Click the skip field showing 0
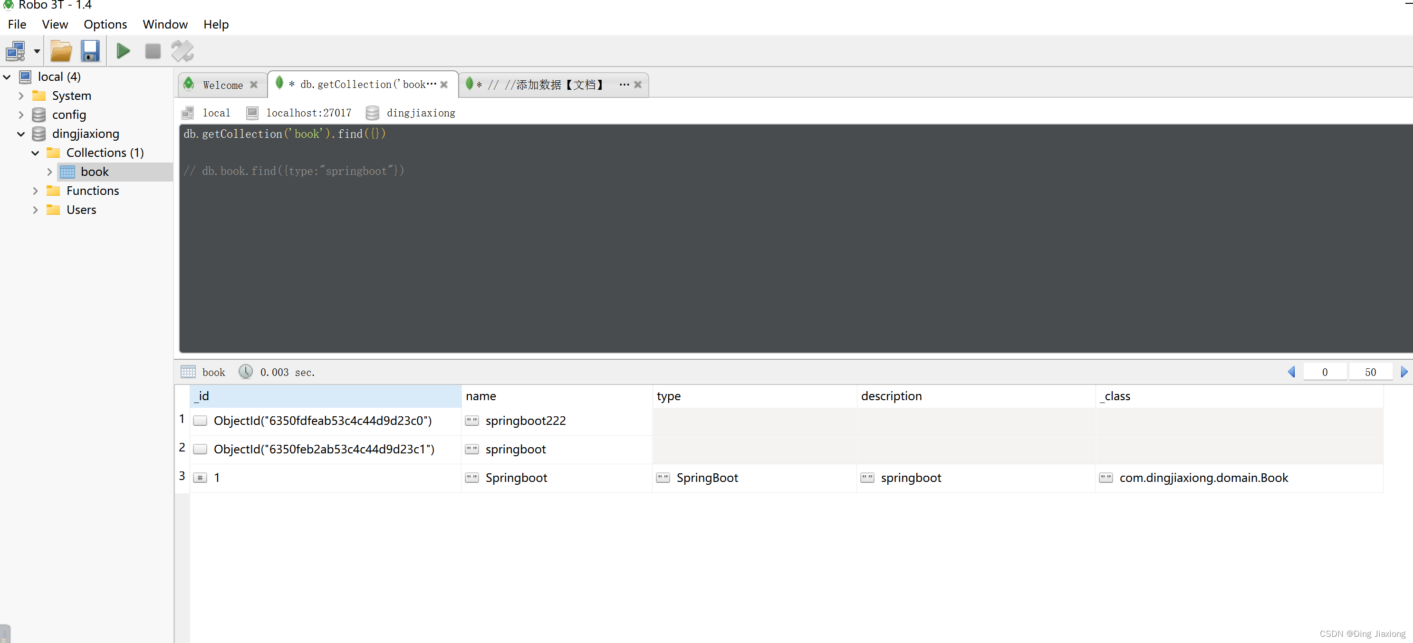 coord(1325,372)
